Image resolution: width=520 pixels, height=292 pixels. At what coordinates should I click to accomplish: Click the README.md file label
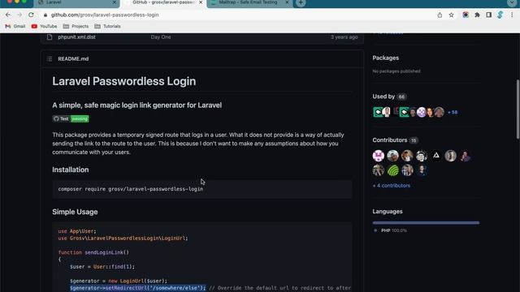(73, 59)
